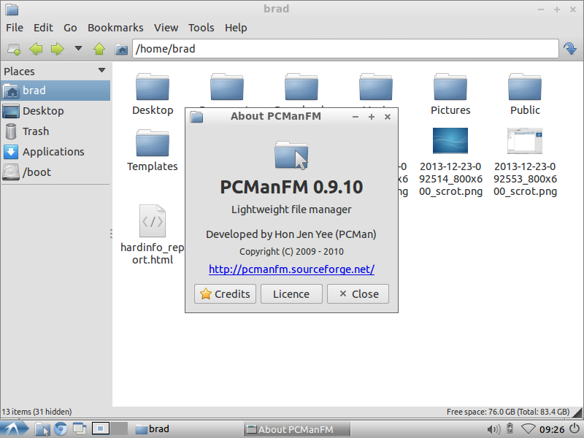Click the About dialog title bar folder icon

(196, 117)
